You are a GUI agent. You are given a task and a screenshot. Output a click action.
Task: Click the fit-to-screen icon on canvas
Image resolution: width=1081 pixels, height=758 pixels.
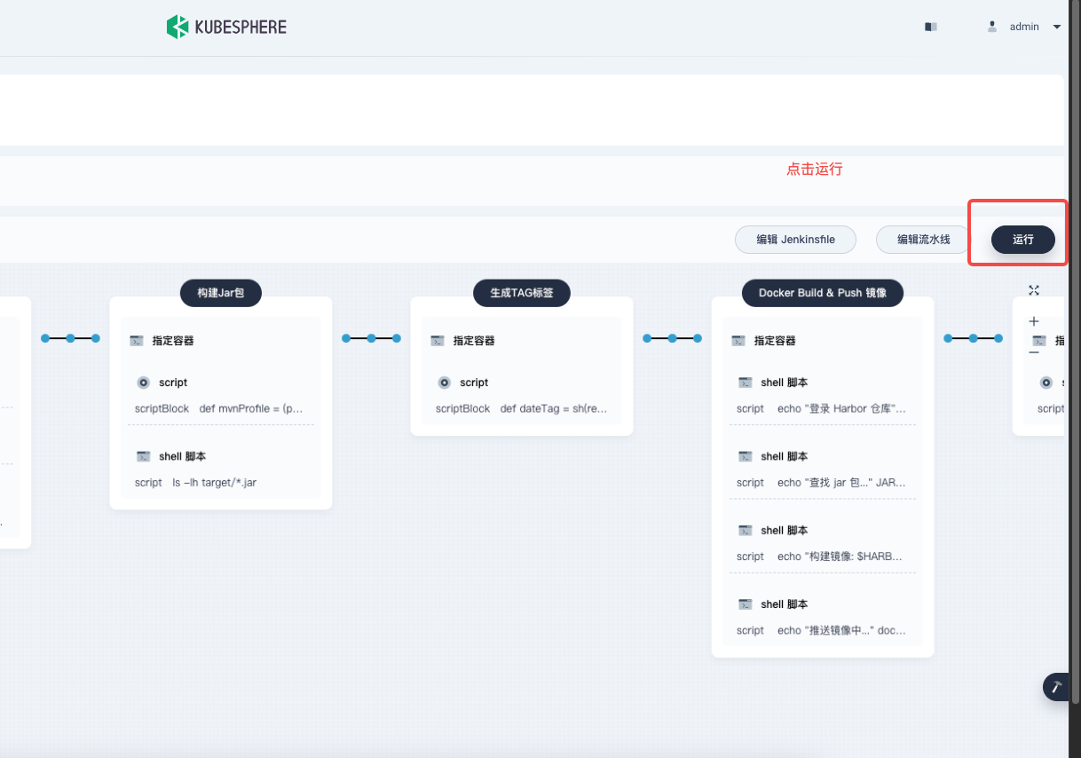tap(1033, 290)
